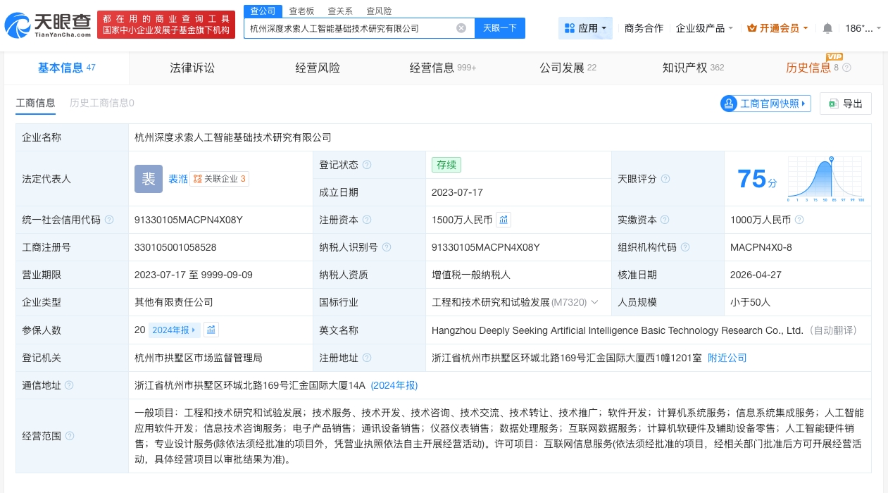The image size is (888, 493).
Task: Open the (2024年报) link in 通信地址
Action: click(x=394, y=385)
